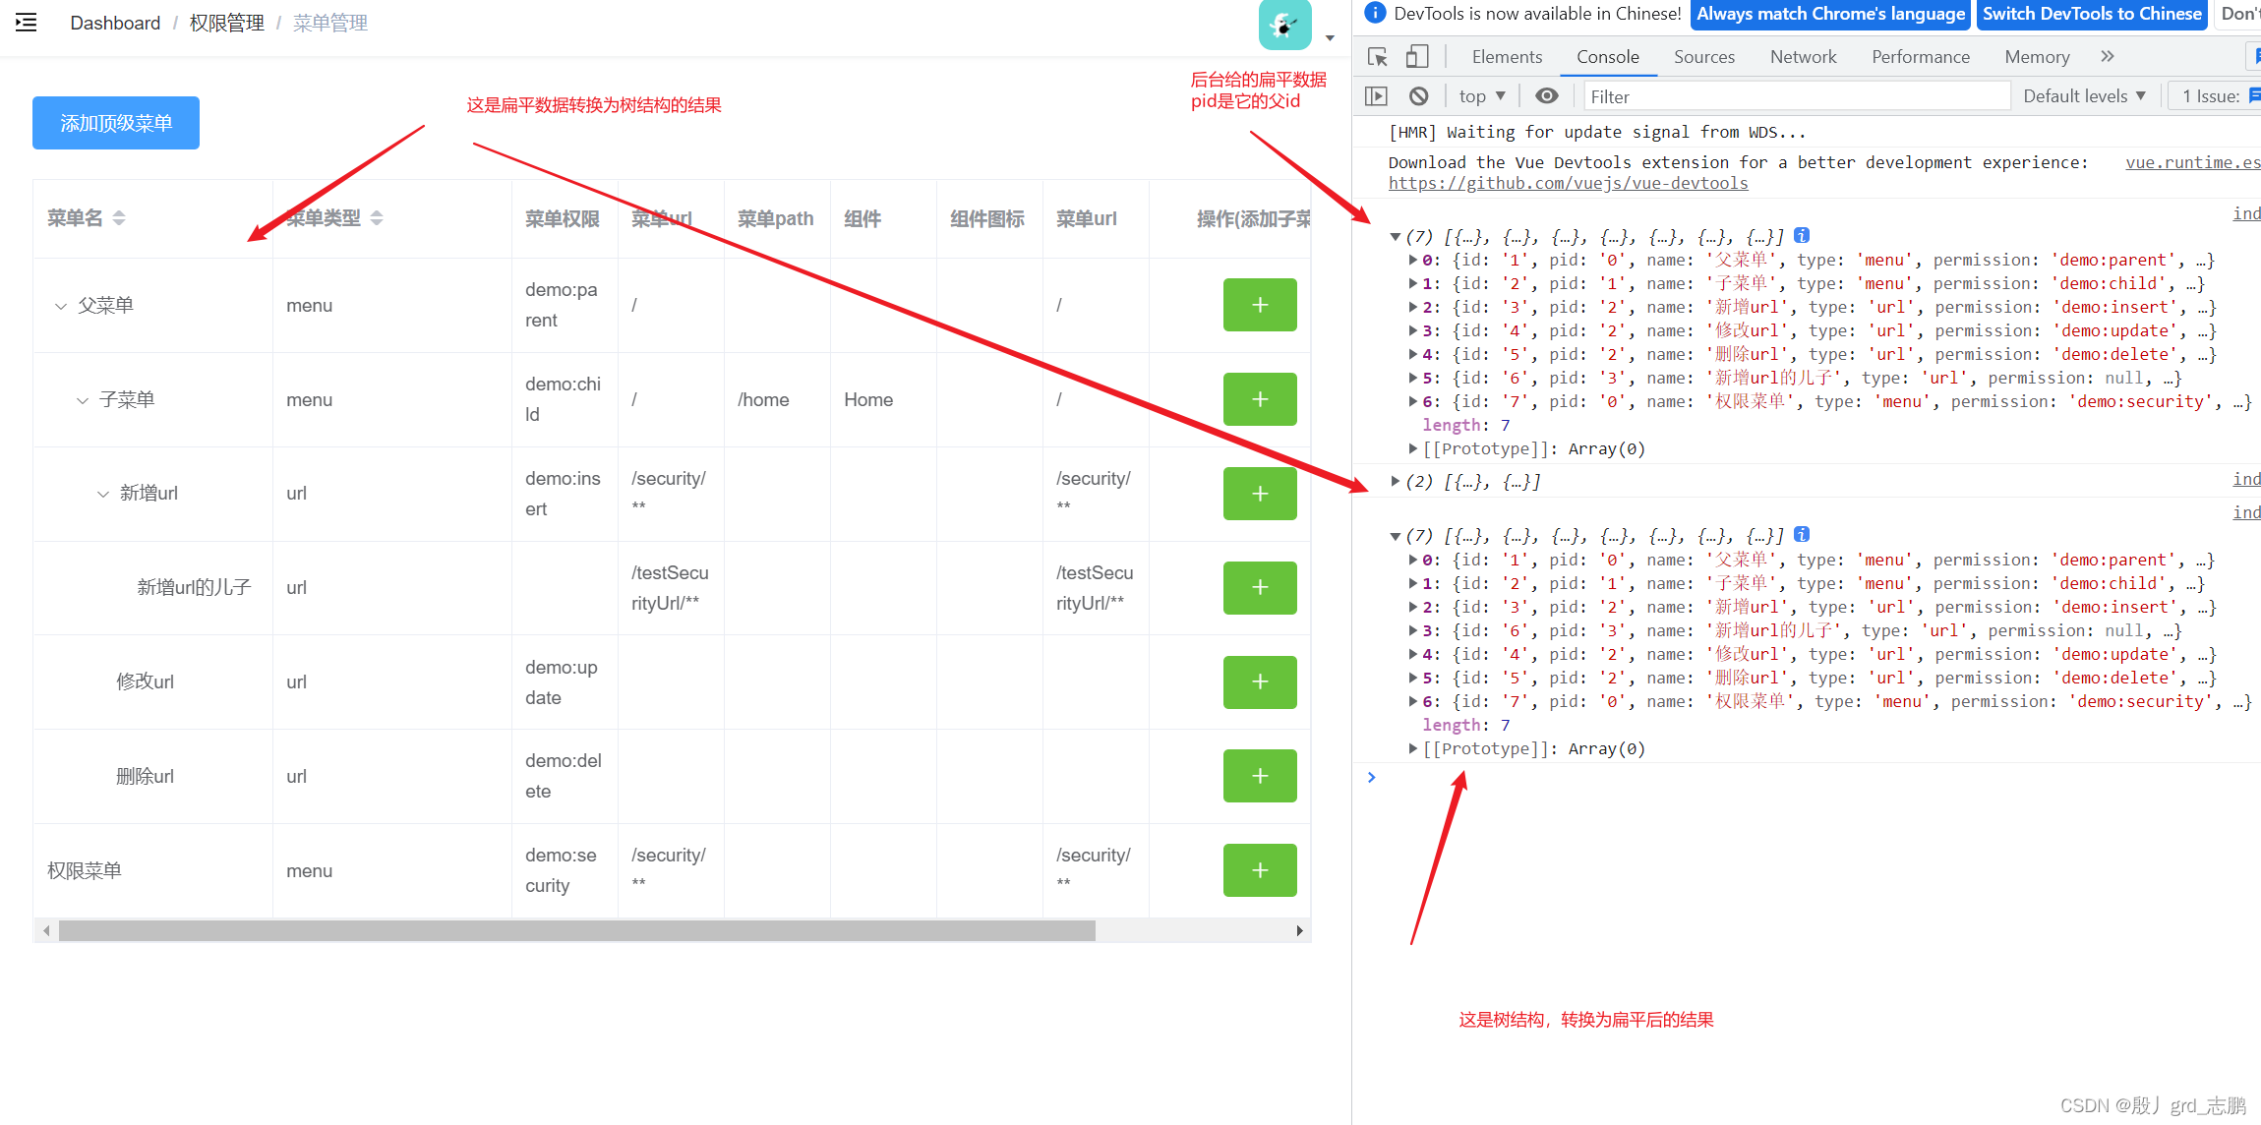This screenshot has height=1125, width=2261.
Task: Open the vue-devtools GitHub link
Action: point(1568,184)
